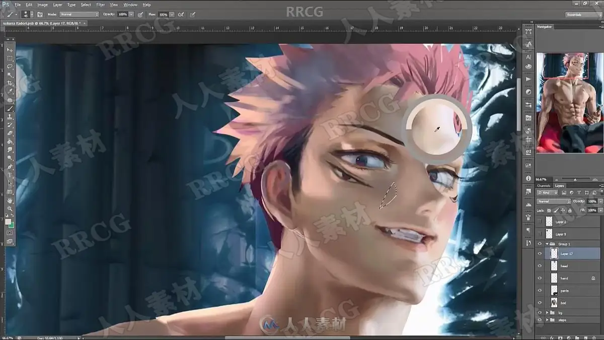Toggle visibility of Group 1
The height and width of the screenshot is (340, 604).
point(540,244)
